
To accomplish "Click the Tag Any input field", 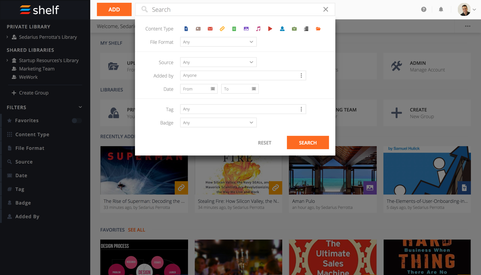I will tap(243, 109).
